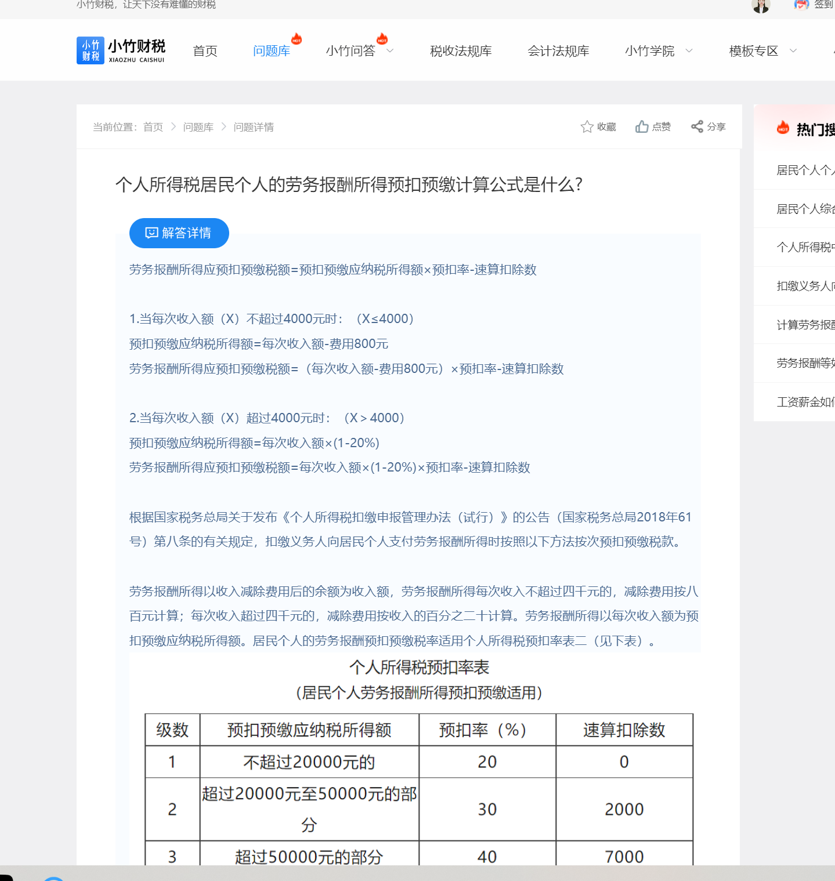The height and width of the screenshot is (881, 835).
Task: Open hot search item 工资薪金如何
Action: [x=805, y=402]
